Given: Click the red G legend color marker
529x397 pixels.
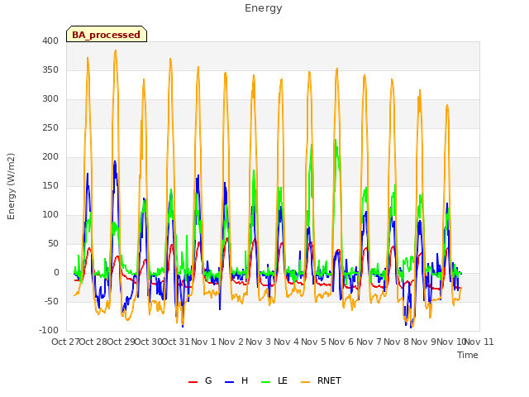Looking at the screenshot, I should coord(193,382).
